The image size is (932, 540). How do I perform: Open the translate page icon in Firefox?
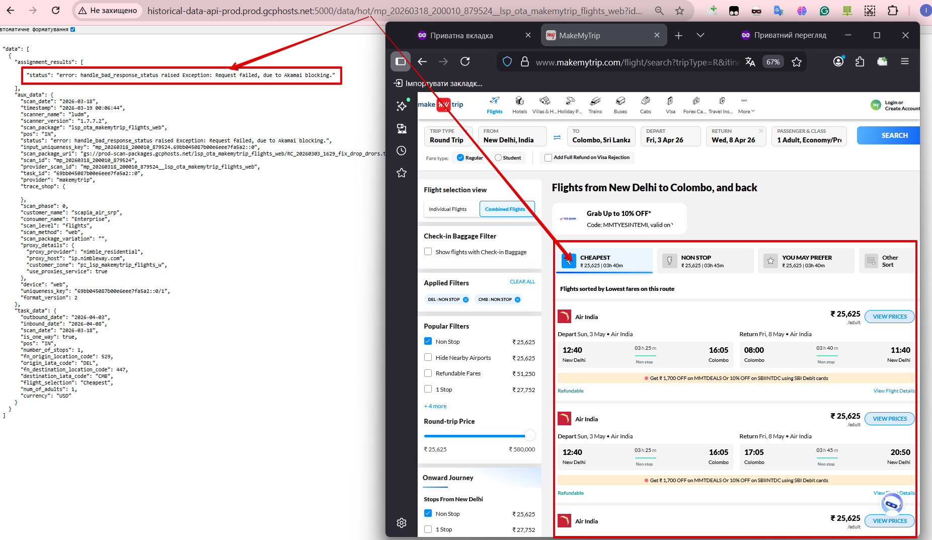(x=750, y=61)
